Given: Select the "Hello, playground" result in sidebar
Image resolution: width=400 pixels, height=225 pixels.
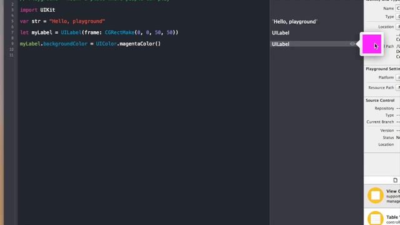Looking at the screenshot, I should [294, 22].
